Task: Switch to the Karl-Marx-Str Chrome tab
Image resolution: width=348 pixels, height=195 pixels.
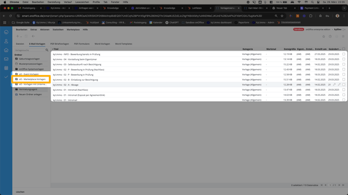Action: [255, 8]
